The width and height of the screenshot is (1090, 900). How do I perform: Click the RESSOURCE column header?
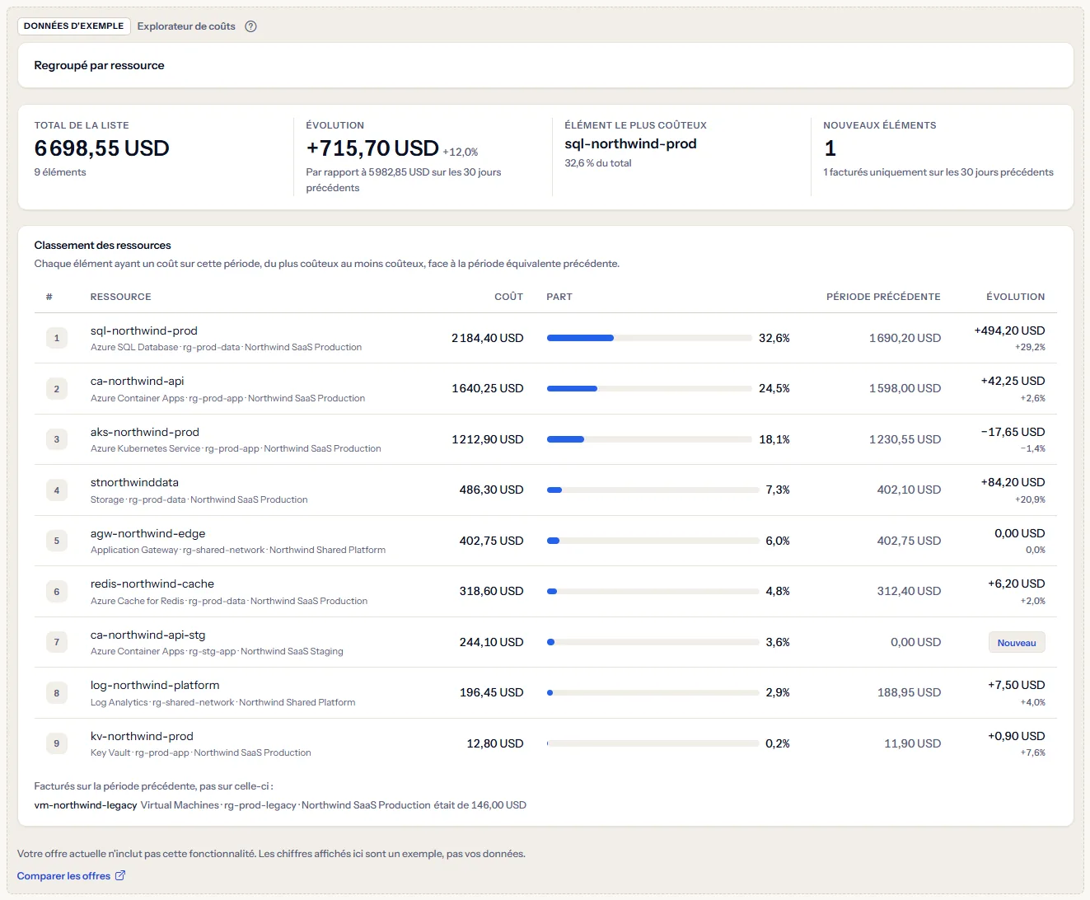(x=121, y=297)
